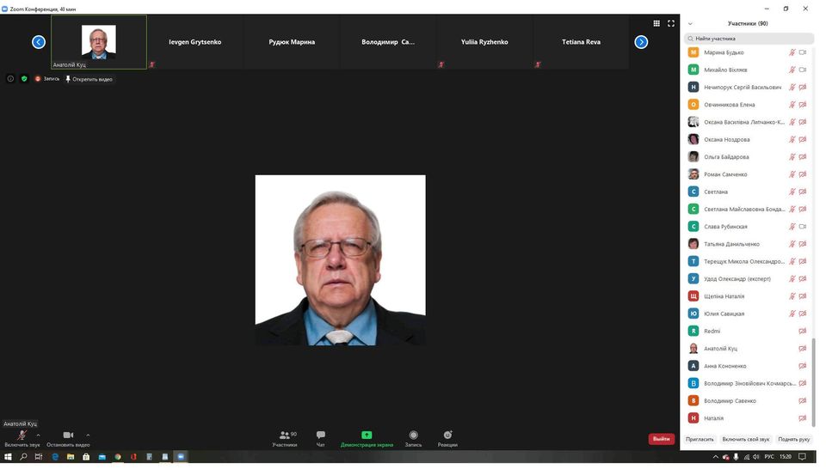Unpin video using Открепить видео
The height and width of the screenshot is (475, 826).
click(x=89, y=79)
